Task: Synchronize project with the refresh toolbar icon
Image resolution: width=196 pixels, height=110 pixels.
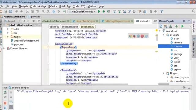Action: (11, 12)
